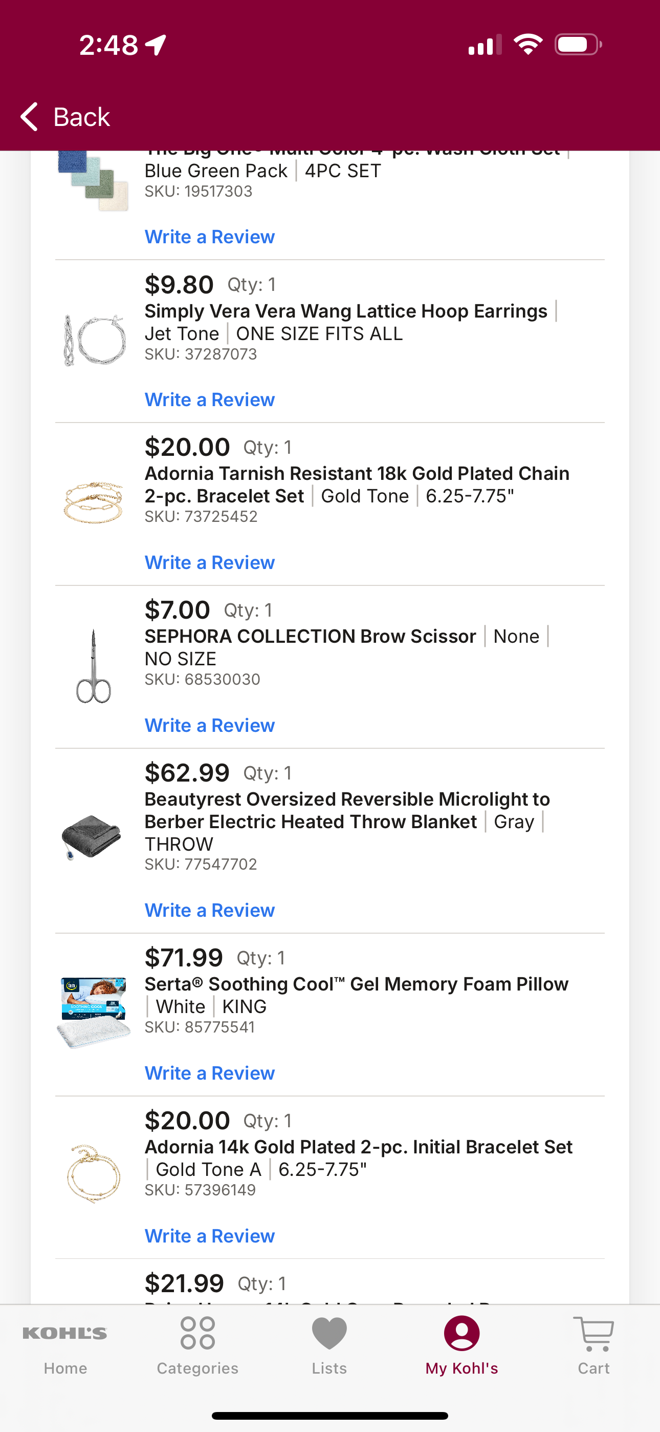Tap the Back label in header
The height and width of the screenshot is (1432, 660).
pos(82,117)
